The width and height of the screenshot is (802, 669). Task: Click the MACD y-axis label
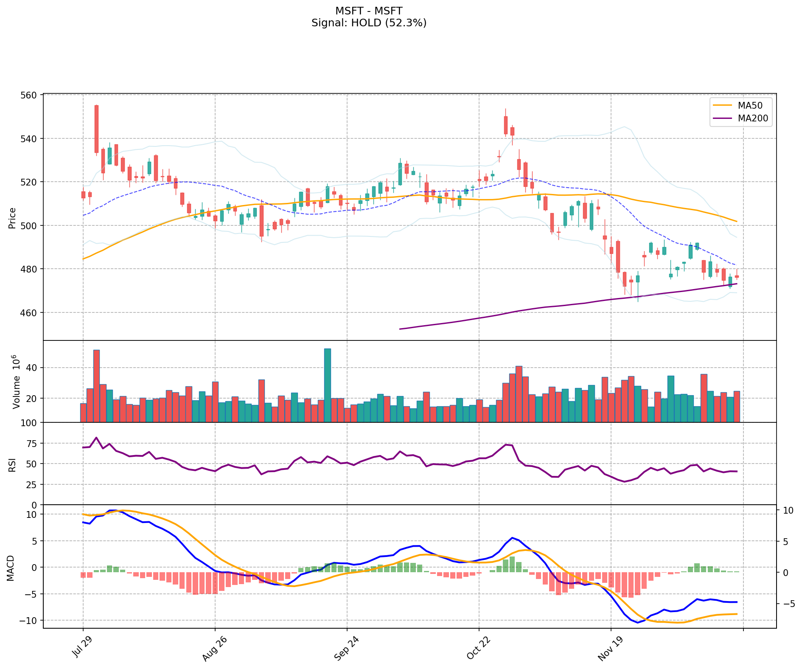[11, 568]
